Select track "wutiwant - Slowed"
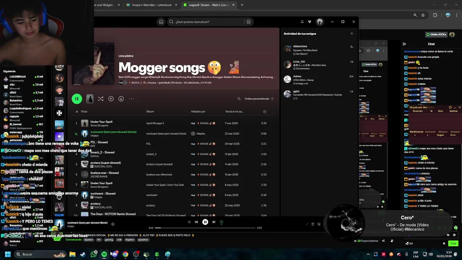 click(x=103, y=193)
